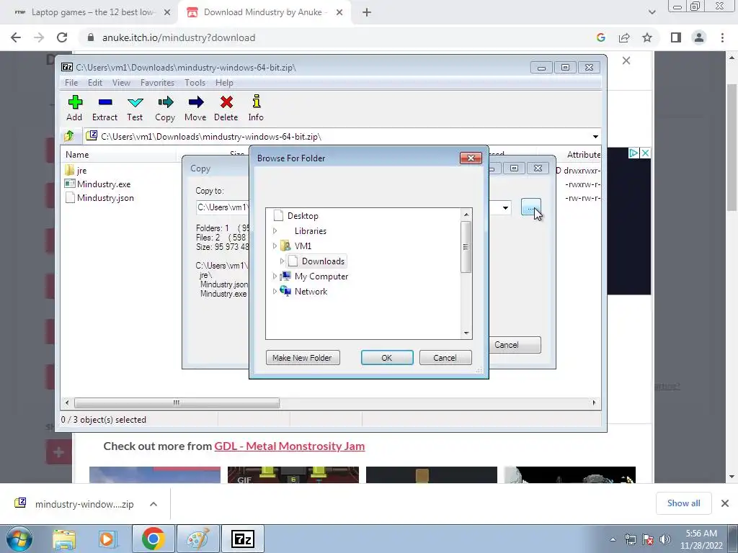Click the volume icon in system tray

[x=665, y=539]
